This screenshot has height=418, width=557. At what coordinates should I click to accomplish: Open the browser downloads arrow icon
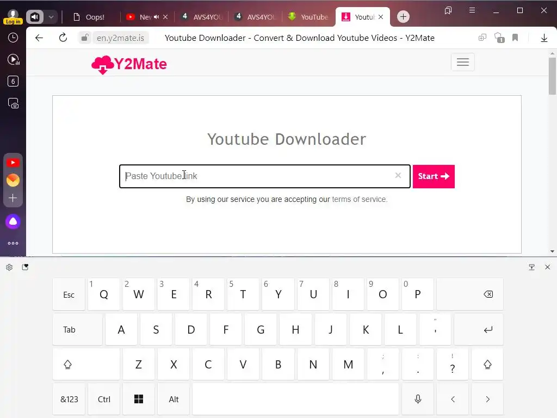(x=544, y=38)
